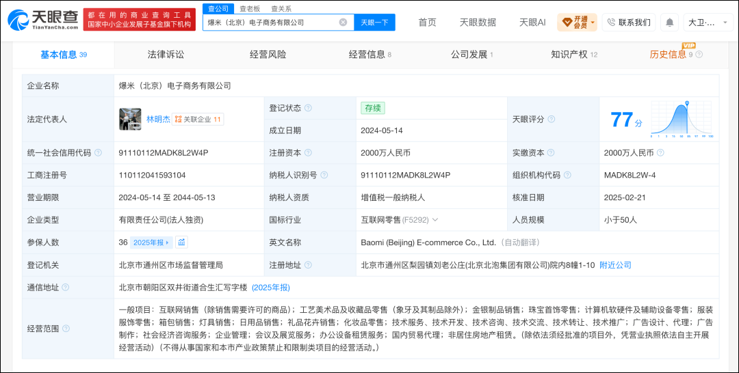Click establishment date 2024-05-14

[x=382, y=130]
